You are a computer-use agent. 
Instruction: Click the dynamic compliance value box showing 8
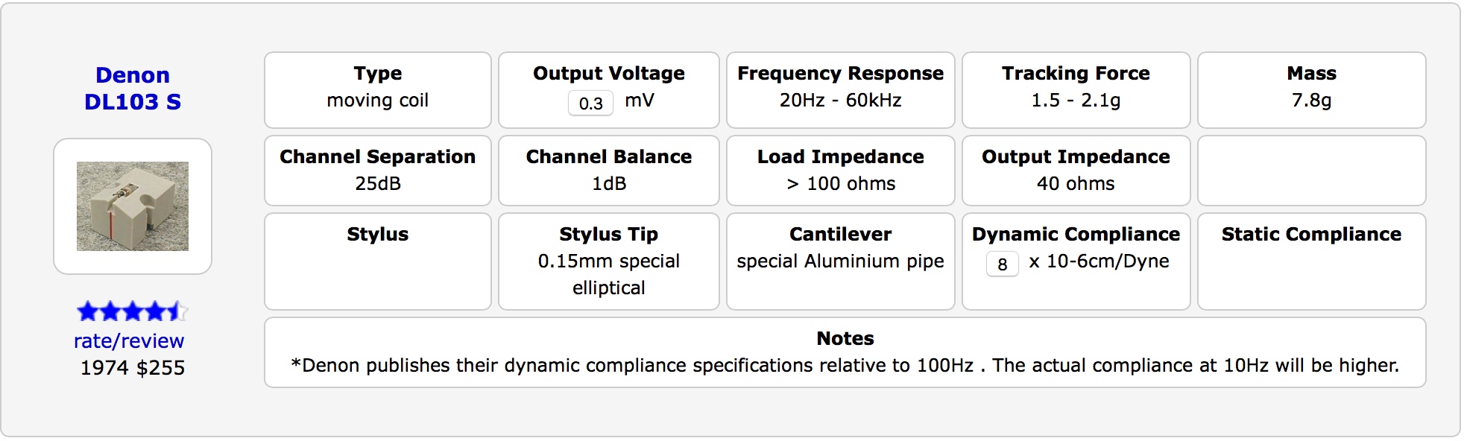[1002, 264]
